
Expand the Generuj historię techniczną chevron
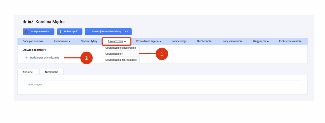point(126,32)
